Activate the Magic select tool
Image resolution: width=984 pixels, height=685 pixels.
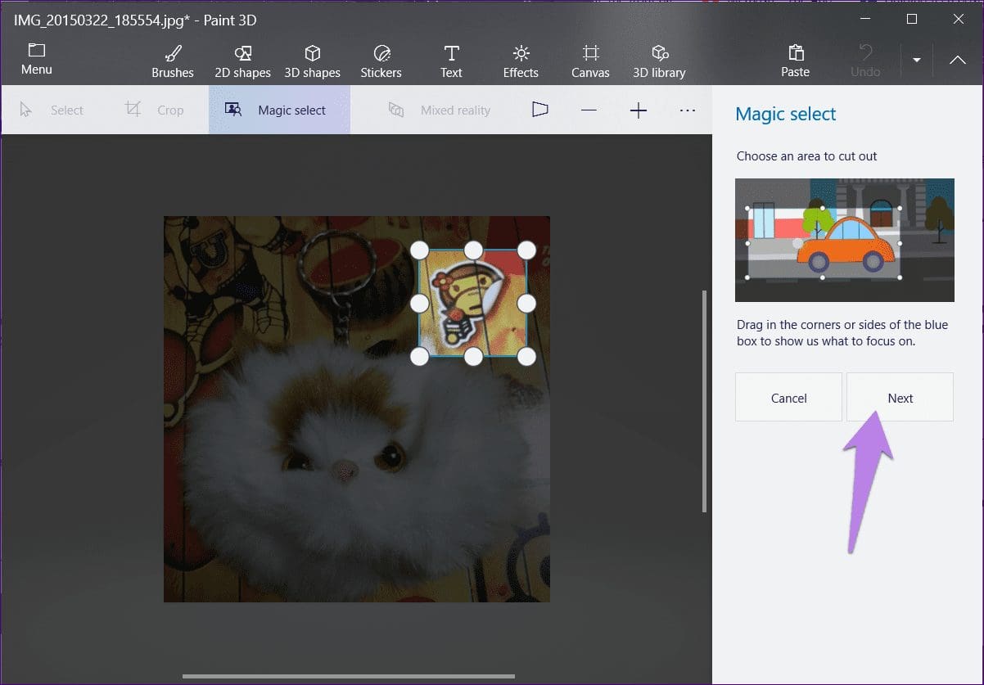(x=279, y=110)
